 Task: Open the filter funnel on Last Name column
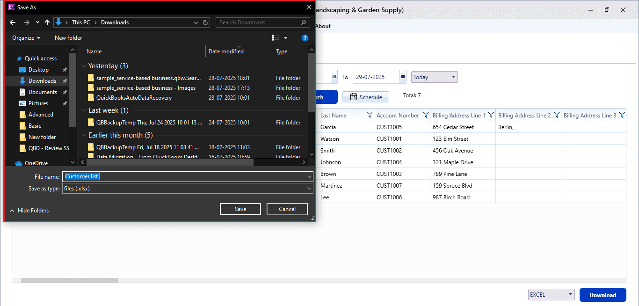coord(370,115)
